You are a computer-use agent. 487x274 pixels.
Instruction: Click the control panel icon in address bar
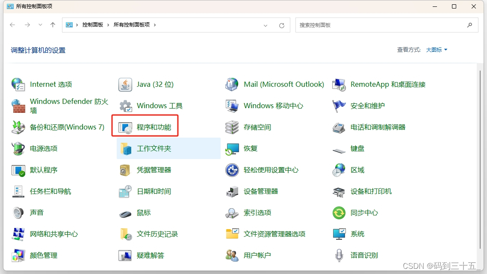(x=69, y=25)
